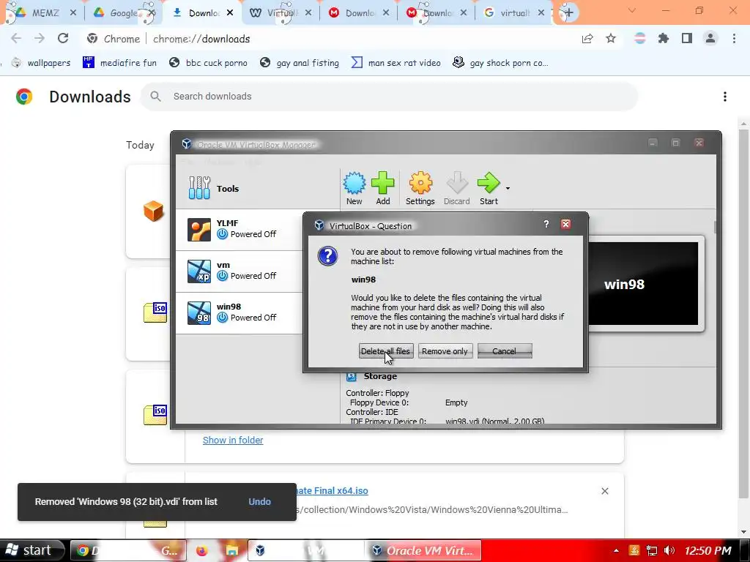Click the volume speaker tray icon
Screen dimensions: 750x562
pyautogui.click(x=669, y=550)
